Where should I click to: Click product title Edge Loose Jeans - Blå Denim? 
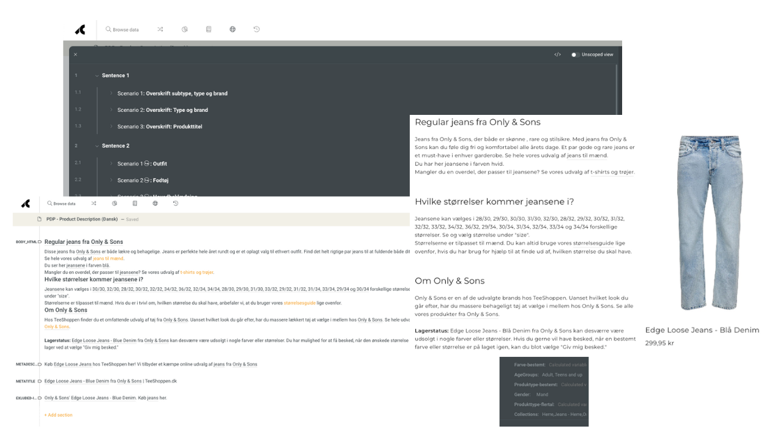point(702,330)
